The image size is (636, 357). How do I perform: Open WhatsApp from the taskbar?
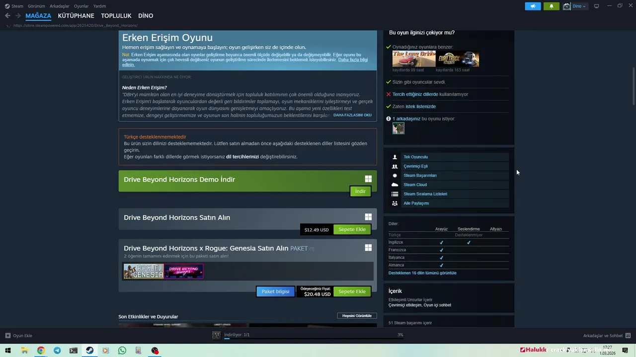122,351
